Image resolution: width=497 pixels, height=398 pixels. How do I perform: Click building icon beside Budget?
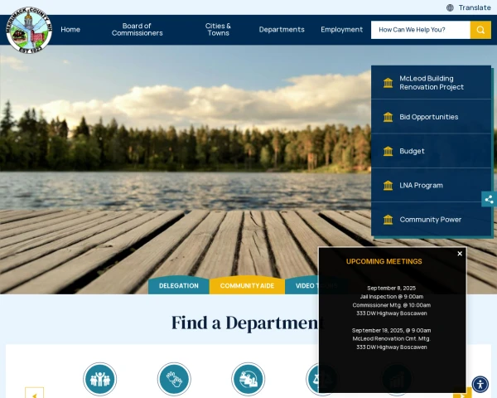pos(388,151)
